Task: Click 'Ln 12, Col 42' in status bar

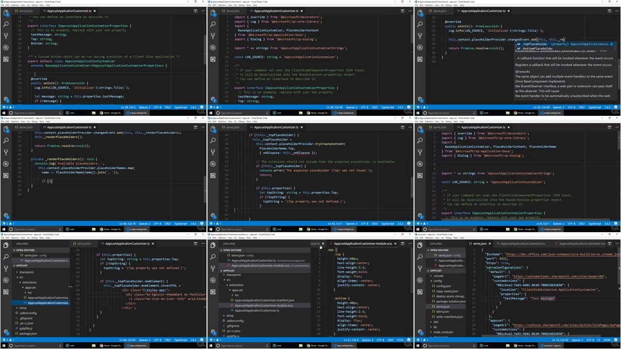Action: pos(560,340)
